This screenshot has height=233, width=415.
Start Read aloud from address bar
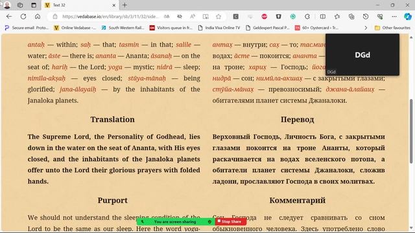coord(193,16)
